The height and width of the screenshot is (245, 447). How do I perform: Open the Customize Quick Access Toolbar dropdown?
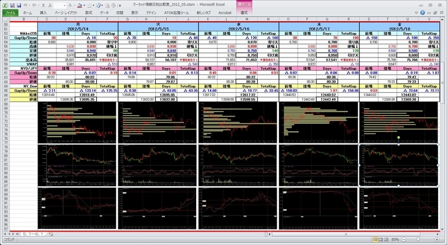pos(120,6)
